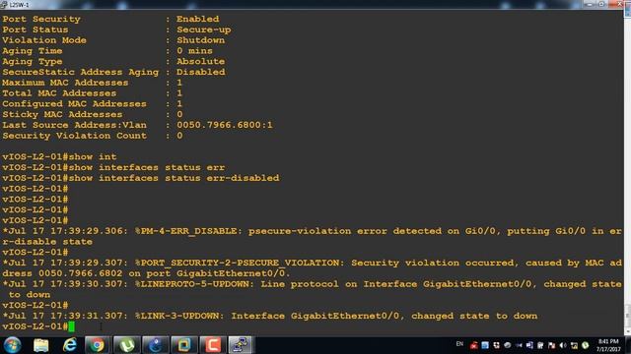Launch Internet Explorer from the taskbar

69,345
